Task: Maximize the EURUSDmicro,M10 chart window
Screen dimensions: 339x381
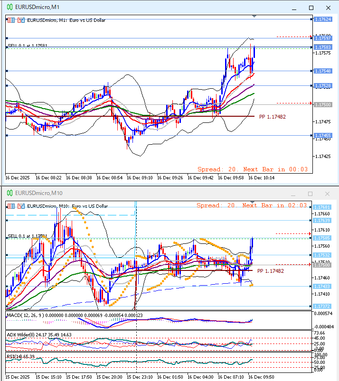Action: click(311, 194)
